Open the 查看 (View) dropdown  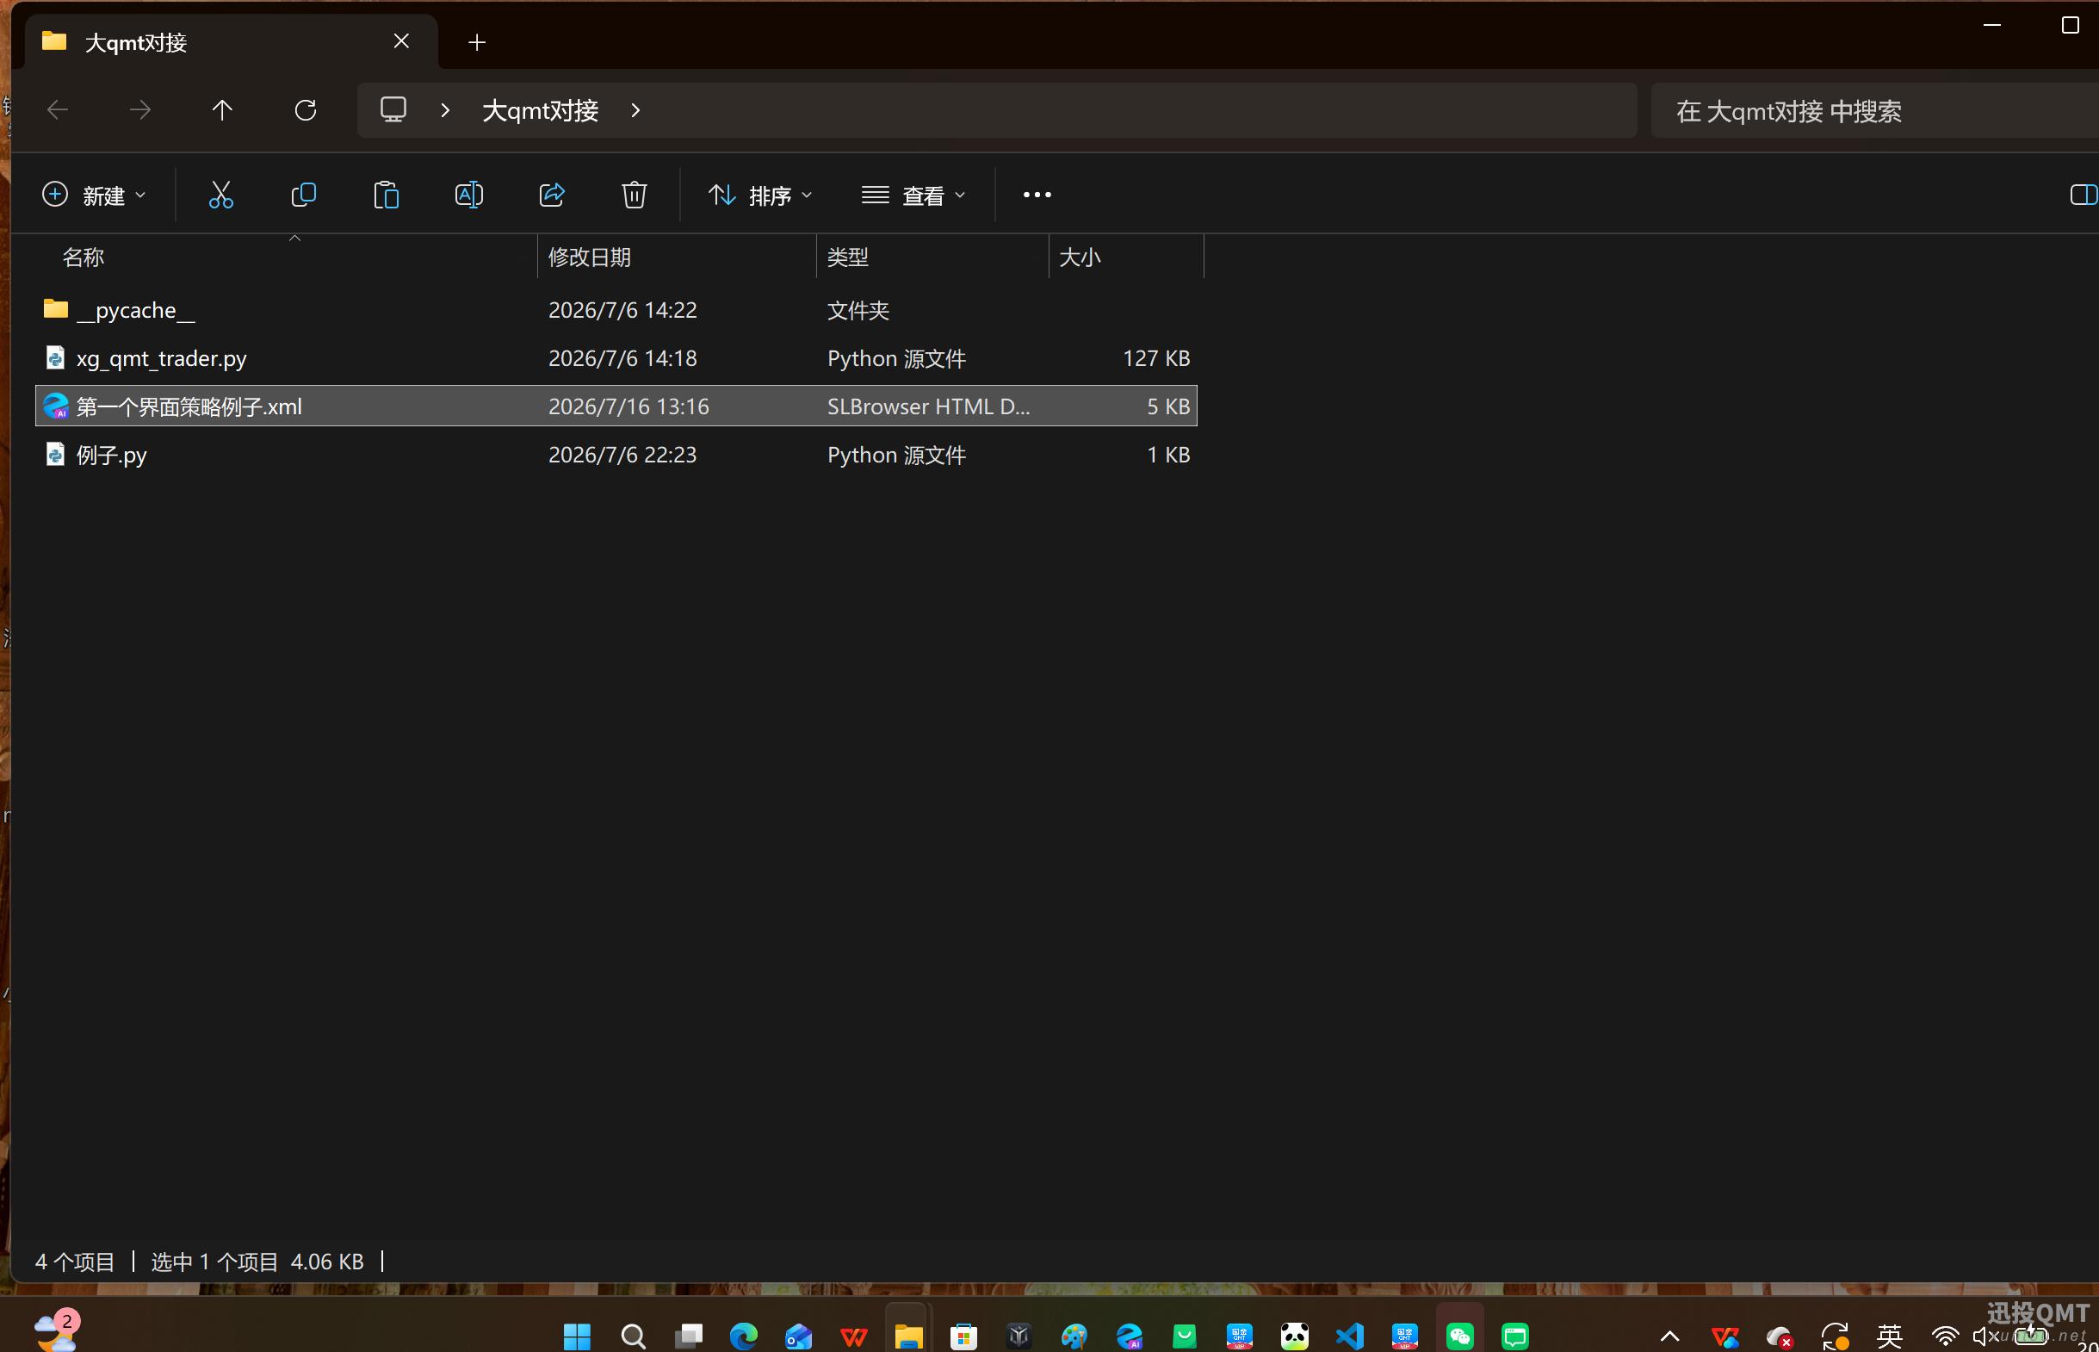pos(913,195)
